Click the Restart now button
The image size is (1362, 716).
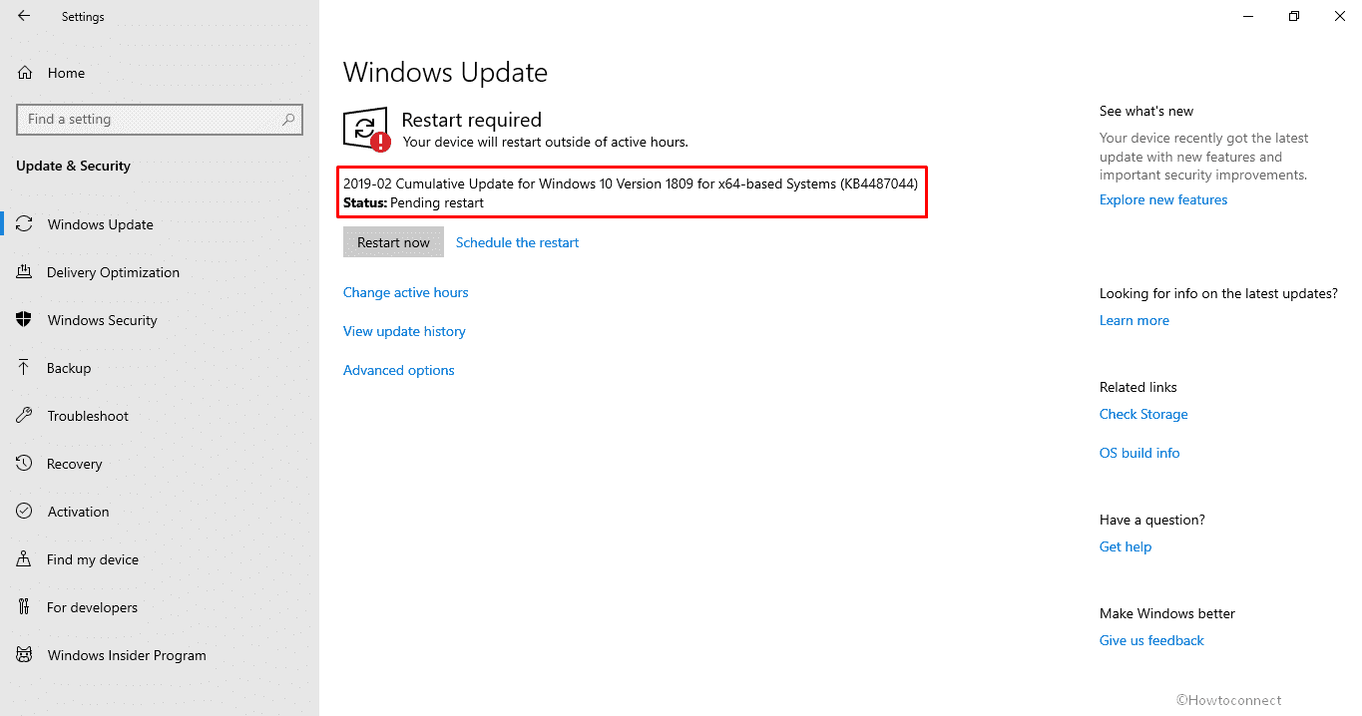[x=393, y=242]
